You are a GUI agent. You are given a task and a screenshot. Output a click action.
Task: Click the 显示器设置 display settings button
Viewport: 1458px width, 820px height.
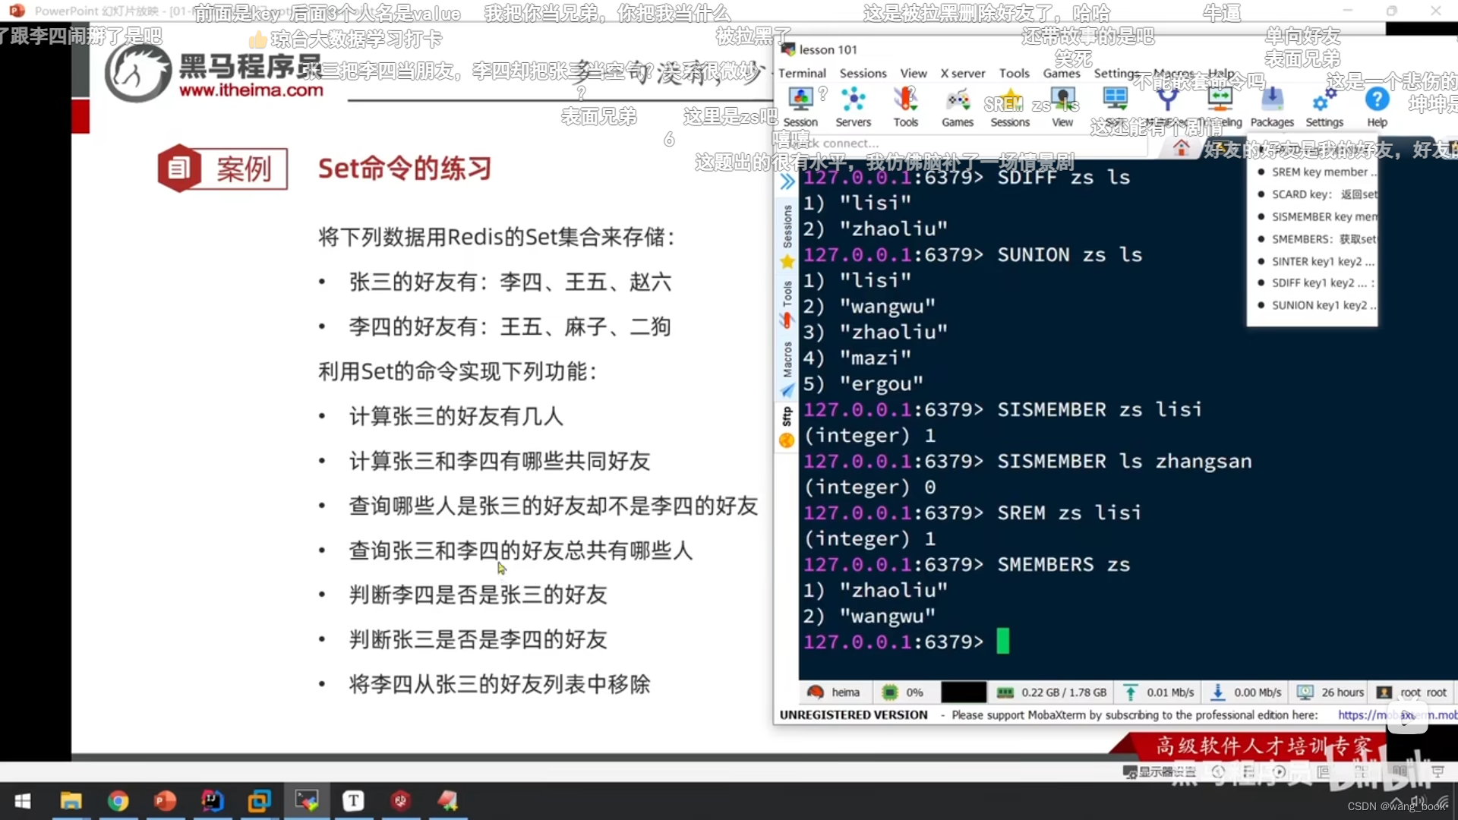1159,771
